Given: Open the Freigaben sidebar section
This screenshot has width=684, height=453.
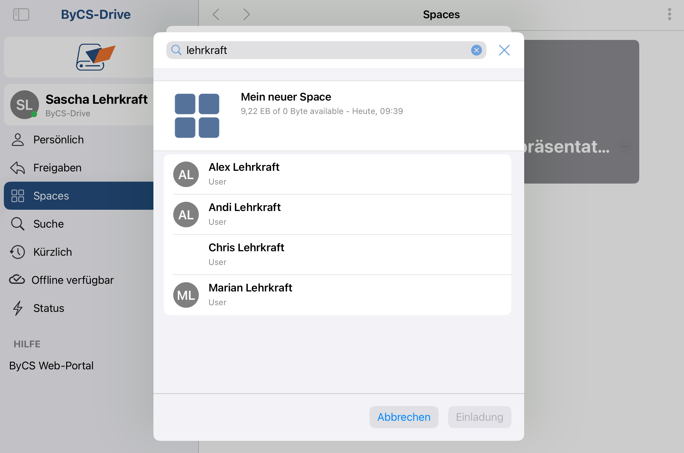Looking at the screenshot, I should (x=57, y=168).
